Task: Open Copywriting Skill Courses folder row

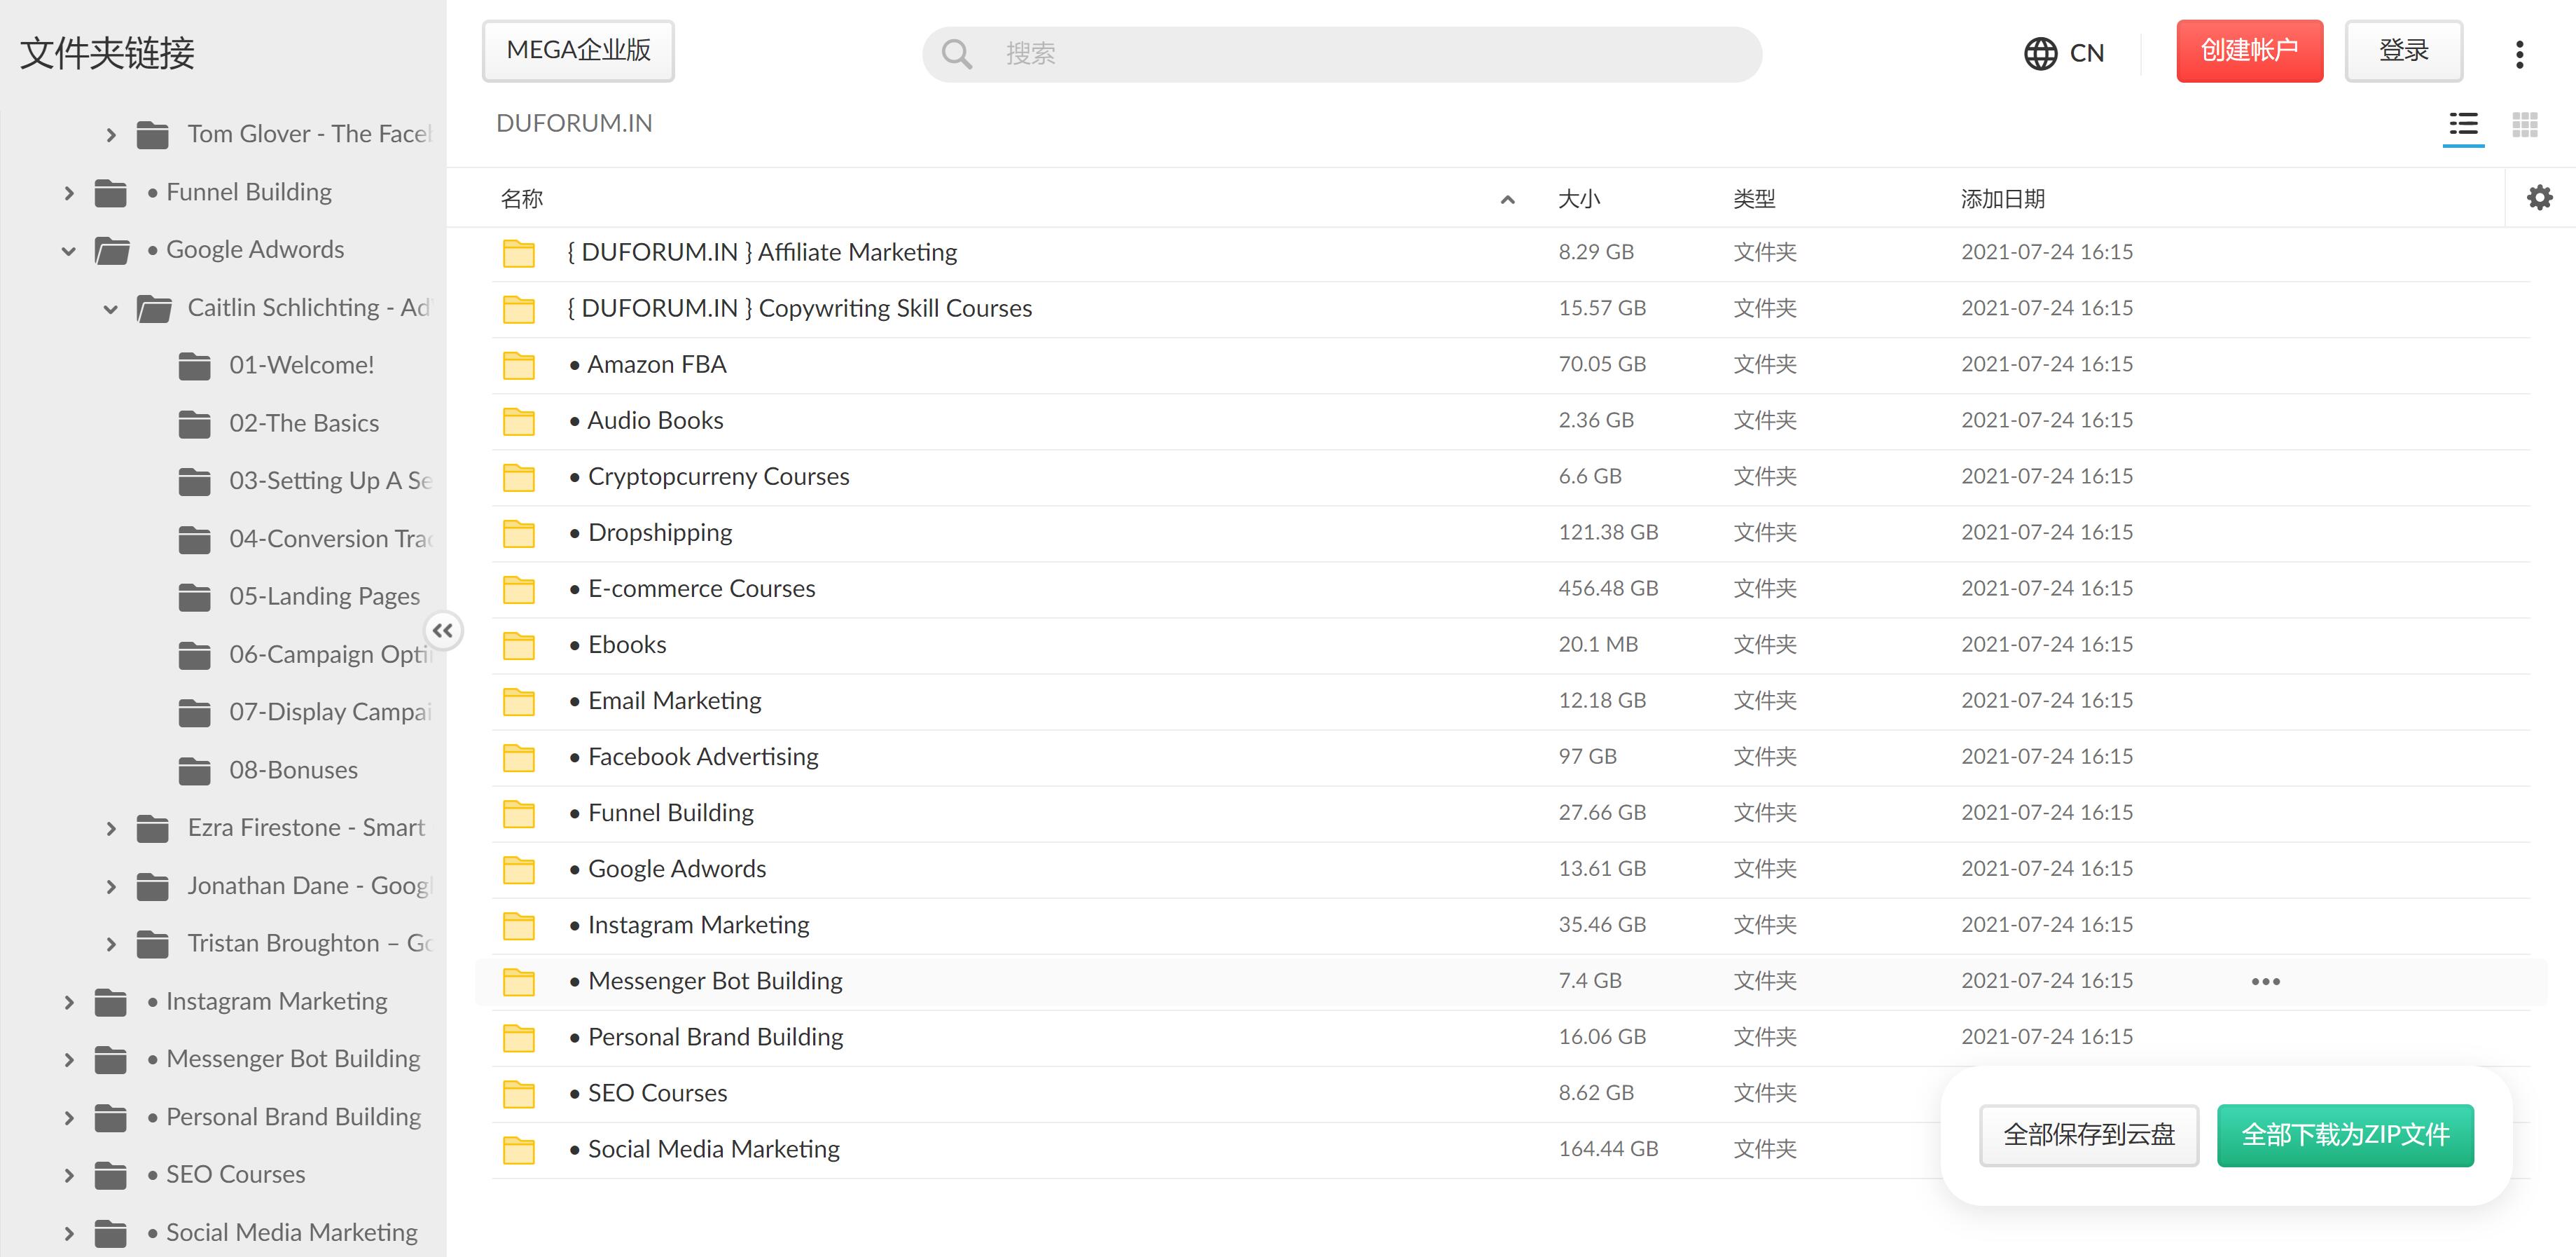Action: [x=1510, y=309]
